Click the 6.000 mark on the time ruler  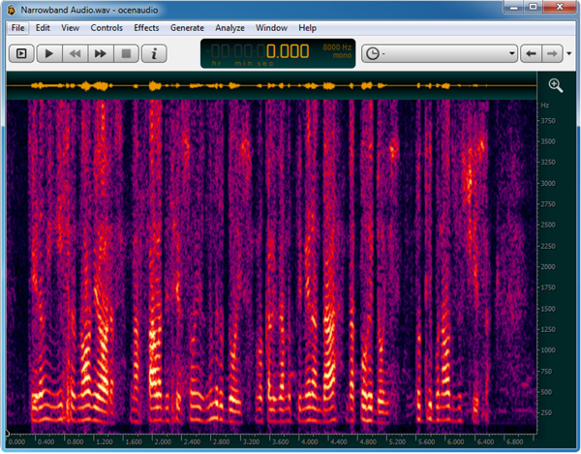455,441
